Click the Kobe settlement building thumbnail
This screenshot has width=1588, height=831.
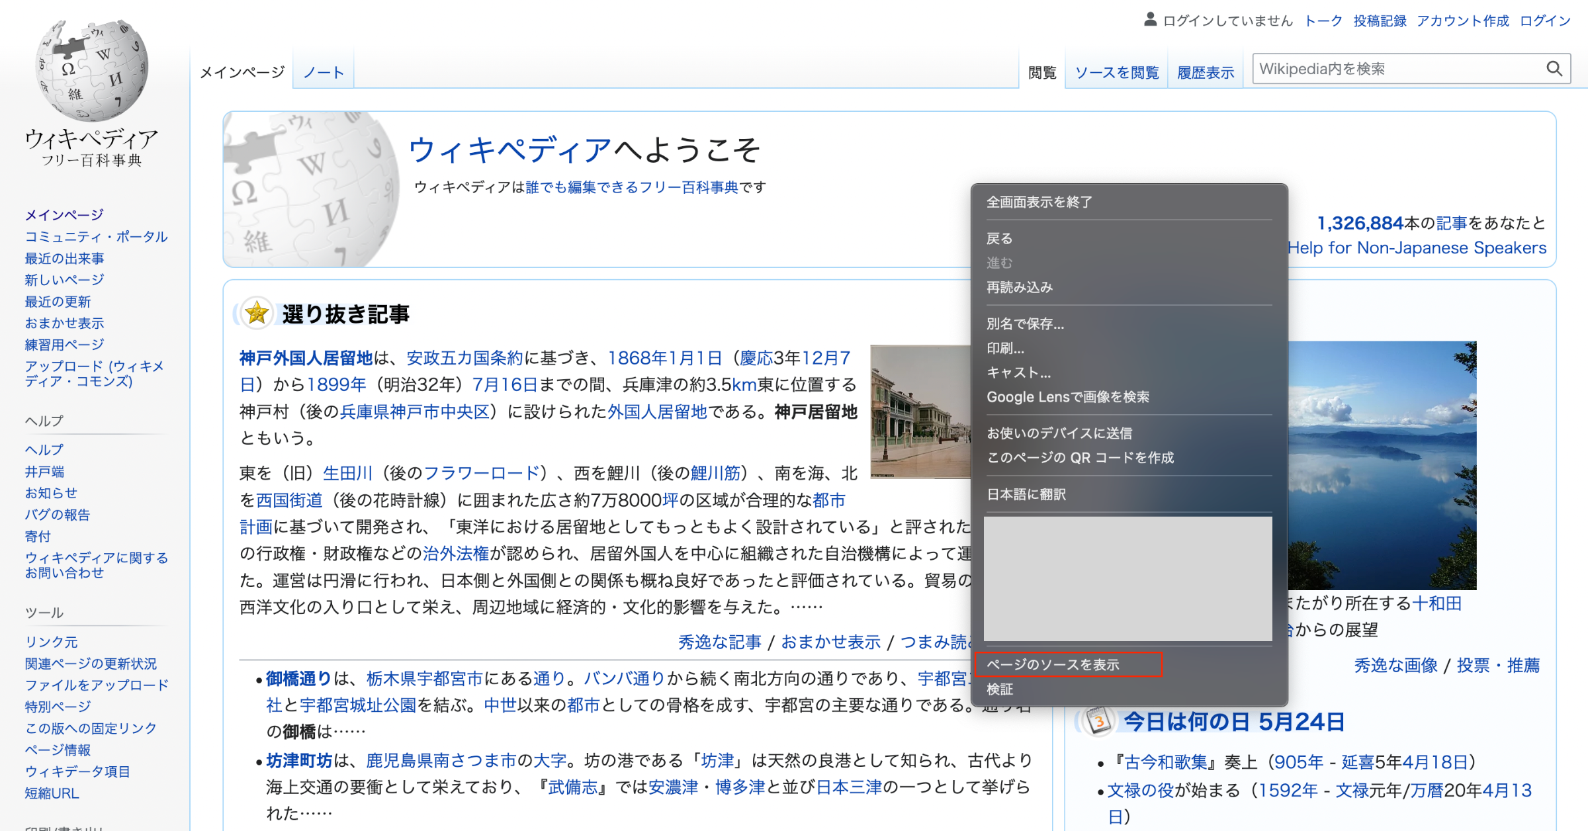click(921, 411)
